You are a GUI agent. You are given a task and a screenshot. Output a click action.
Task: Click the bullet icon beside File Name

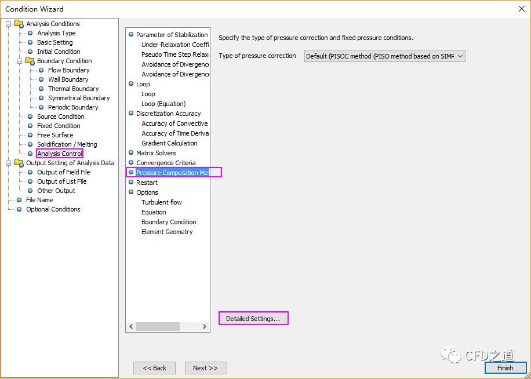coord(19,200)
